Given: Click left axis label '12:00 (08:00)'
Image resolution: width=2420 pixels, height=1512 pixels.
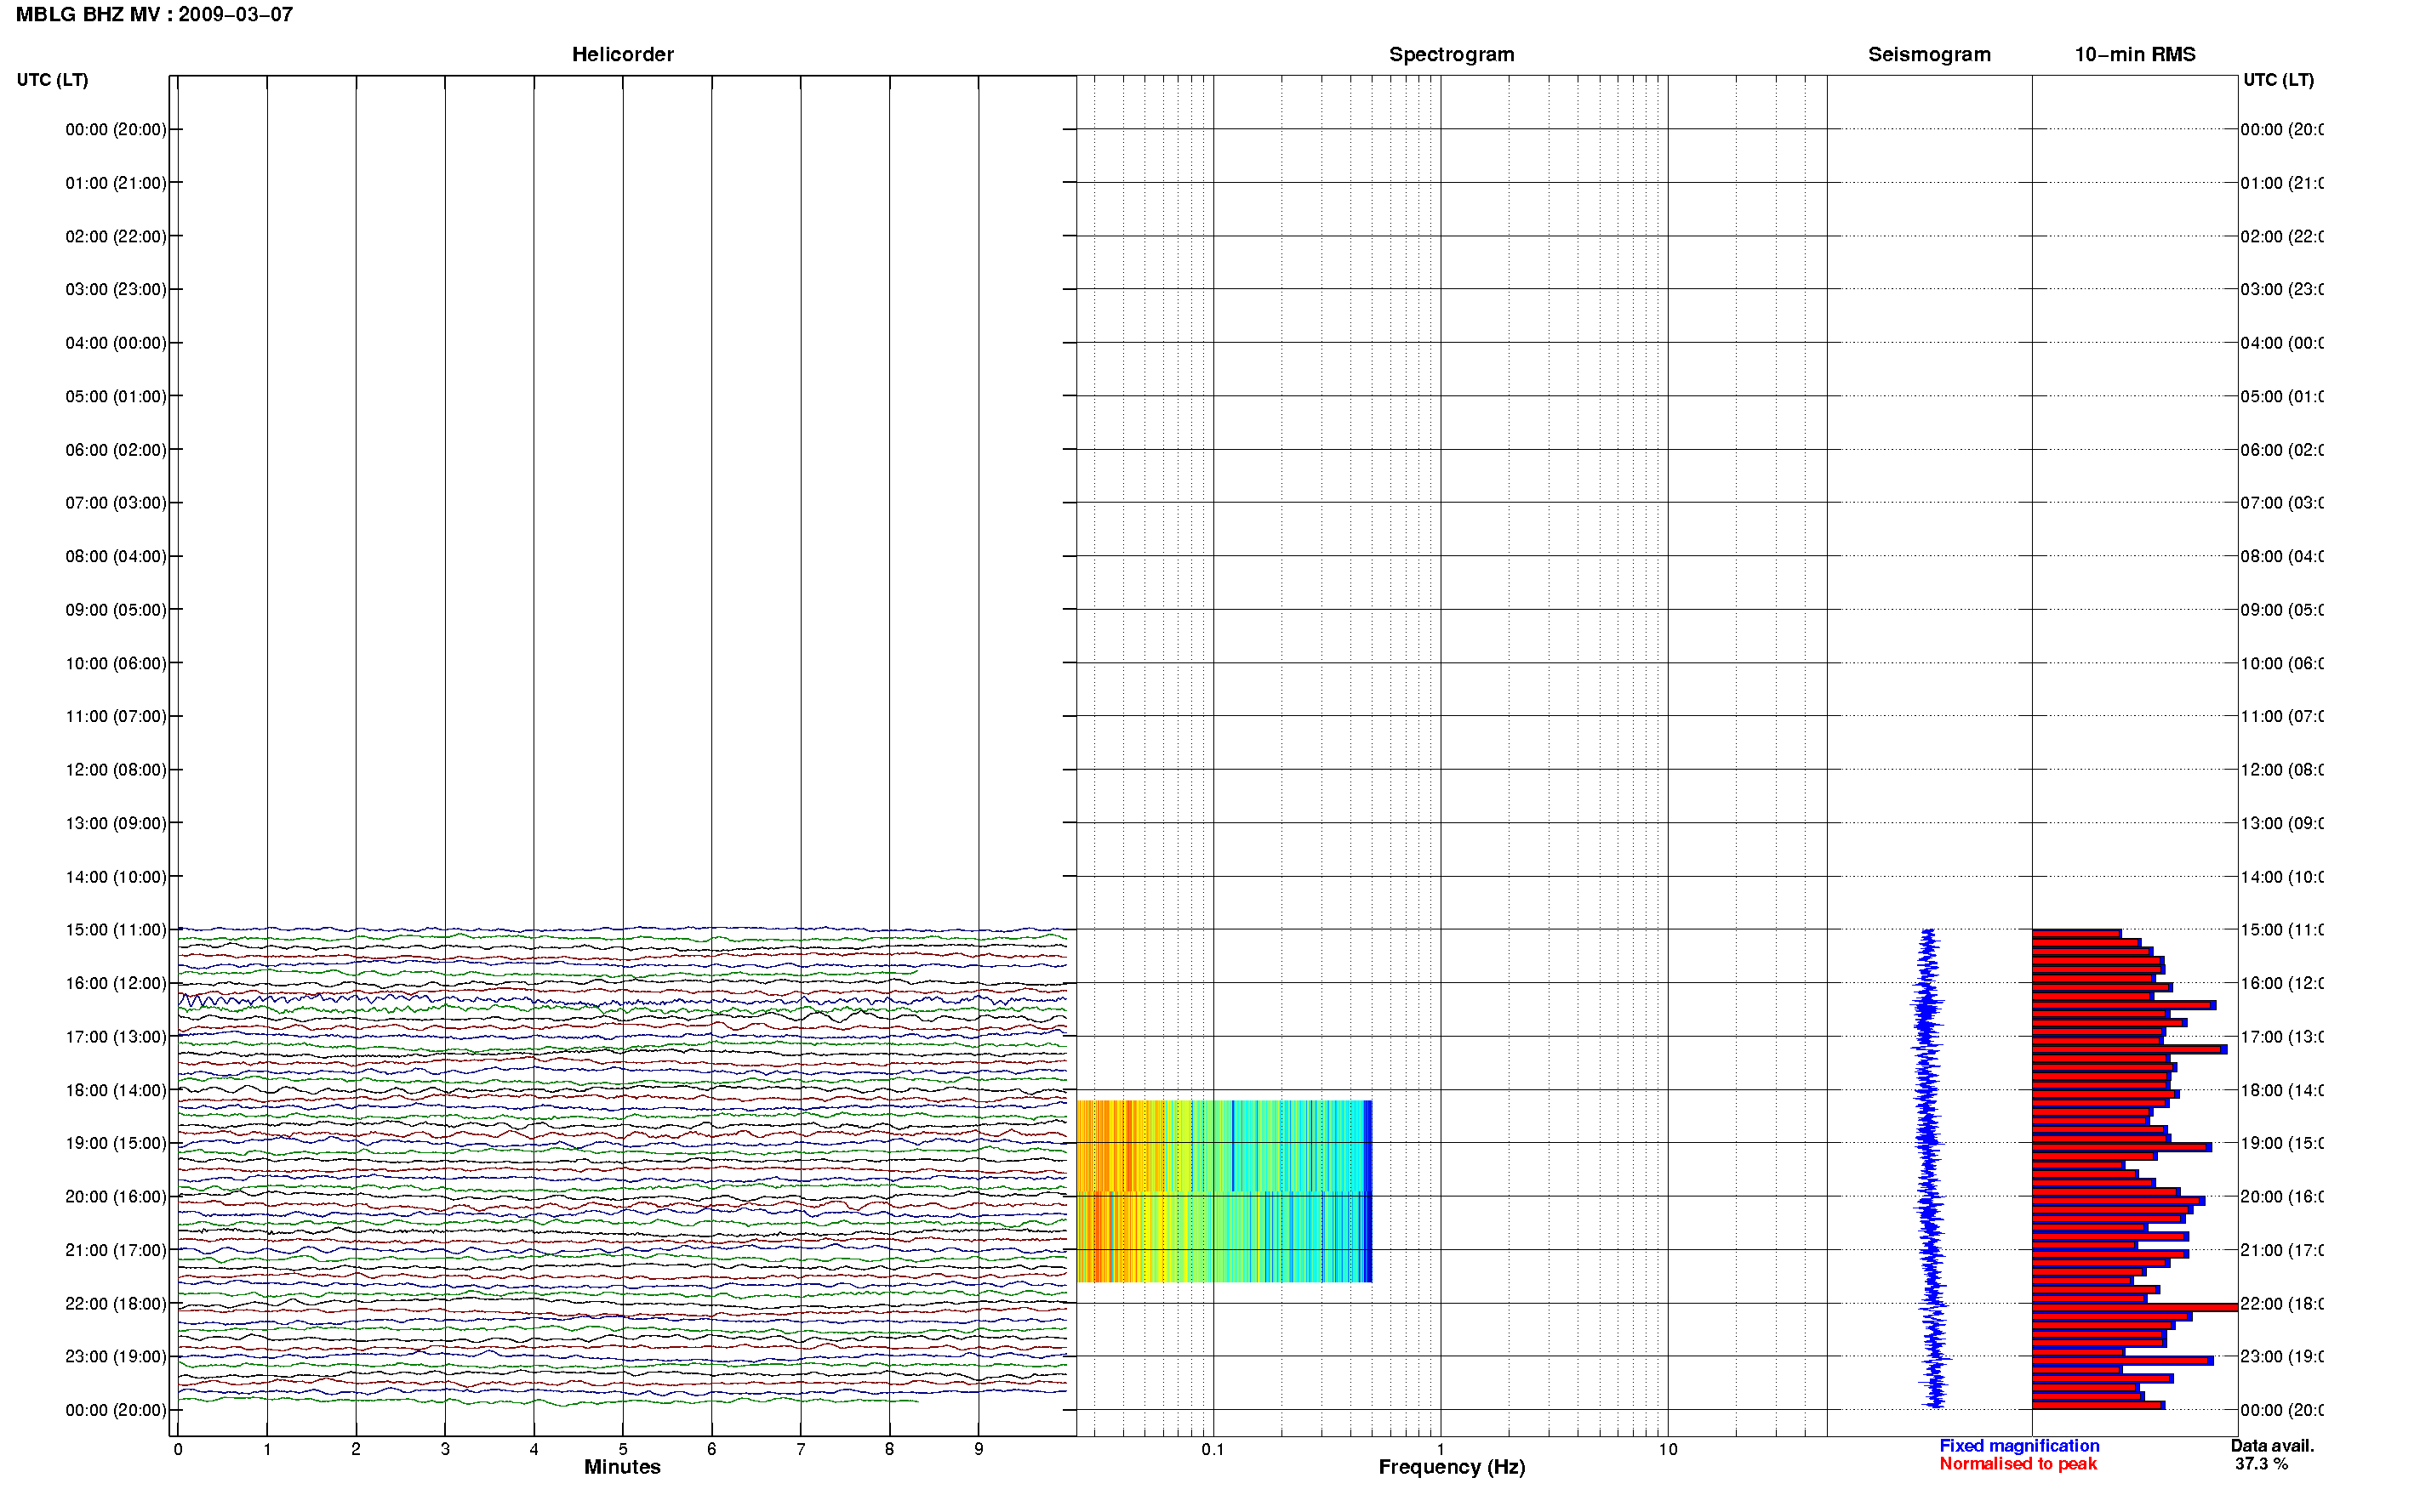Looking at the screenshot, I should pos(116,770).
